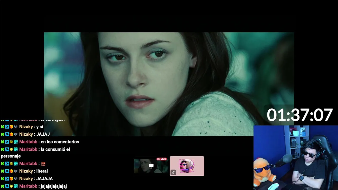Screen dimensions: 338x190
Task: Click the yellow crest badge beside 'en los comentarios'
Action: click(x=11, y=142)
